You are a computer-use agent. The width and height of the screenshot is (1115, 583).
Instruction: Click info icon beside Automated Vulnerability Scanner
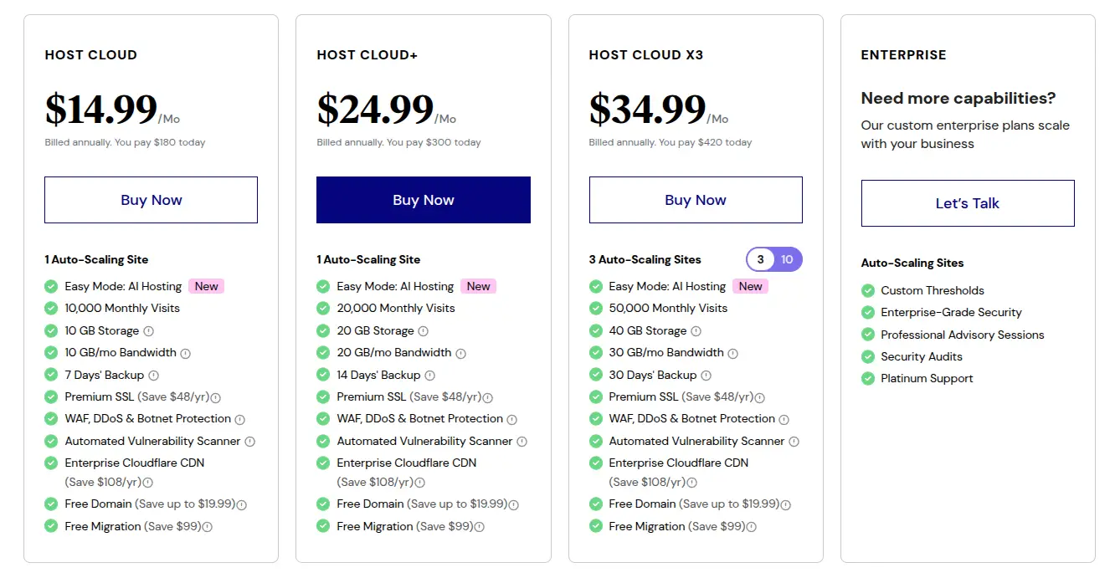pyautogui.click(x=249, y=441)
